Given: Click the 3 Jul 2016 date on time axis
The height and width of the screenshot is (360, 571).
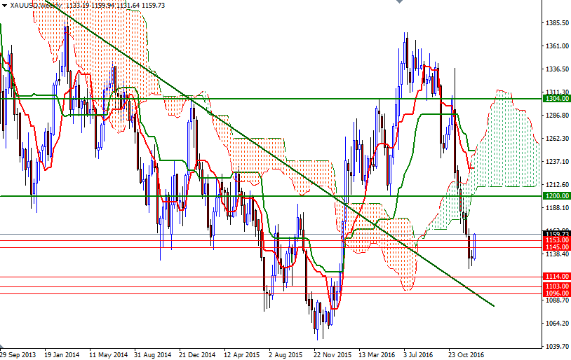Looking at the screenshot, I should tap(418, 354).
